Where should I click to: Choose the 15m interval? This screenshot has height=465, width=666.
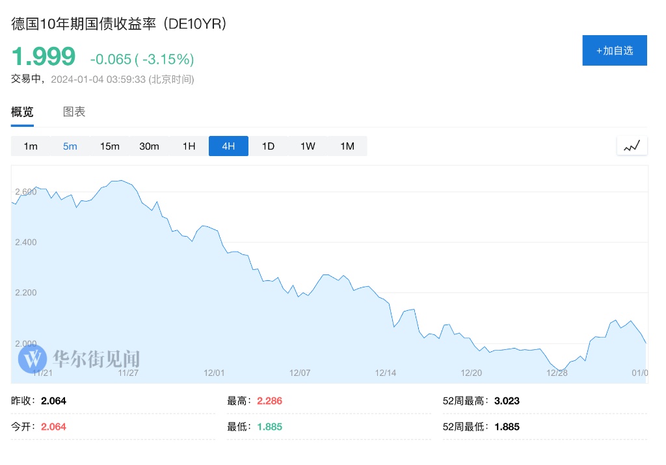pyautogui.click(x=110, y=146)
